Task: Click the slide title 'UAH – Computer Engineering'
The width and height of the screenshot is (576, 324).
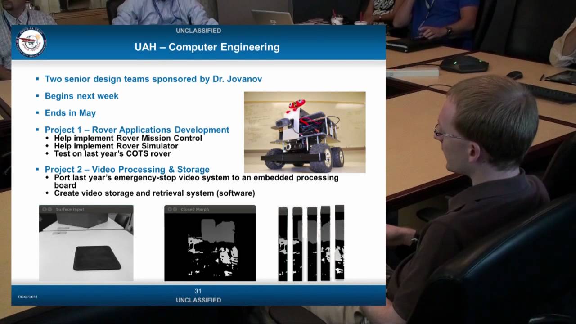Action: [x=207, y=47]
